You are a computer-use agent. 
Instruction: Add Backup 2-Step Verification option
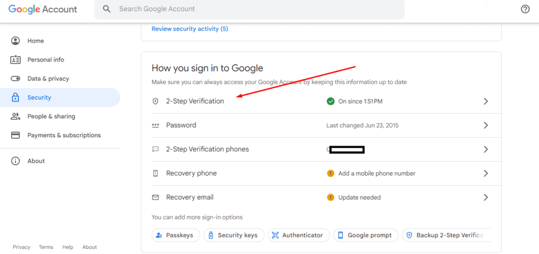446,235
